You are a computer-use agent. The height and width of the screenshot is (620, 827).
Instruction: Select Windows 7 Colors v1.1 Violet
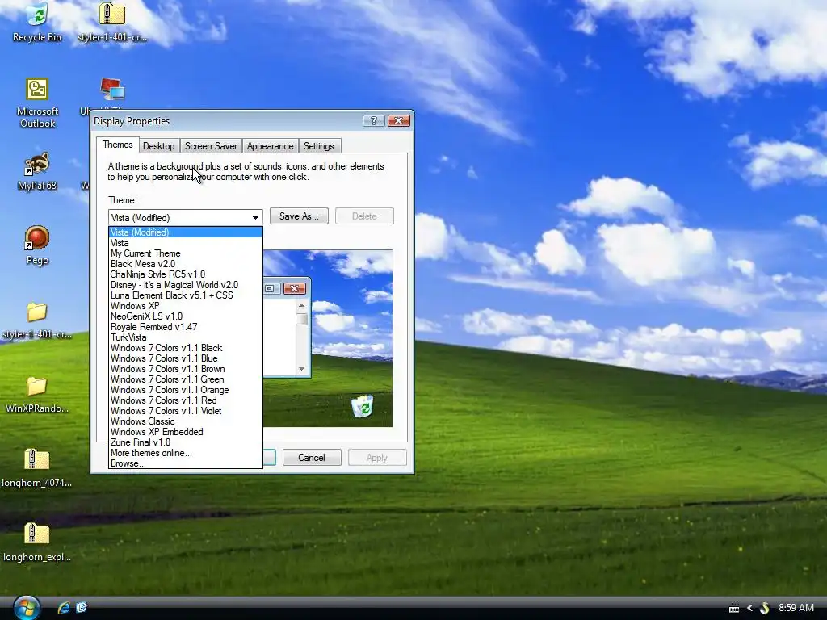click(186, 411)
